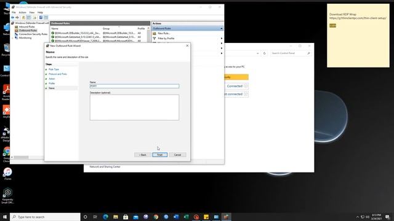Go to Profile wizard step

[x=52, y=83]
